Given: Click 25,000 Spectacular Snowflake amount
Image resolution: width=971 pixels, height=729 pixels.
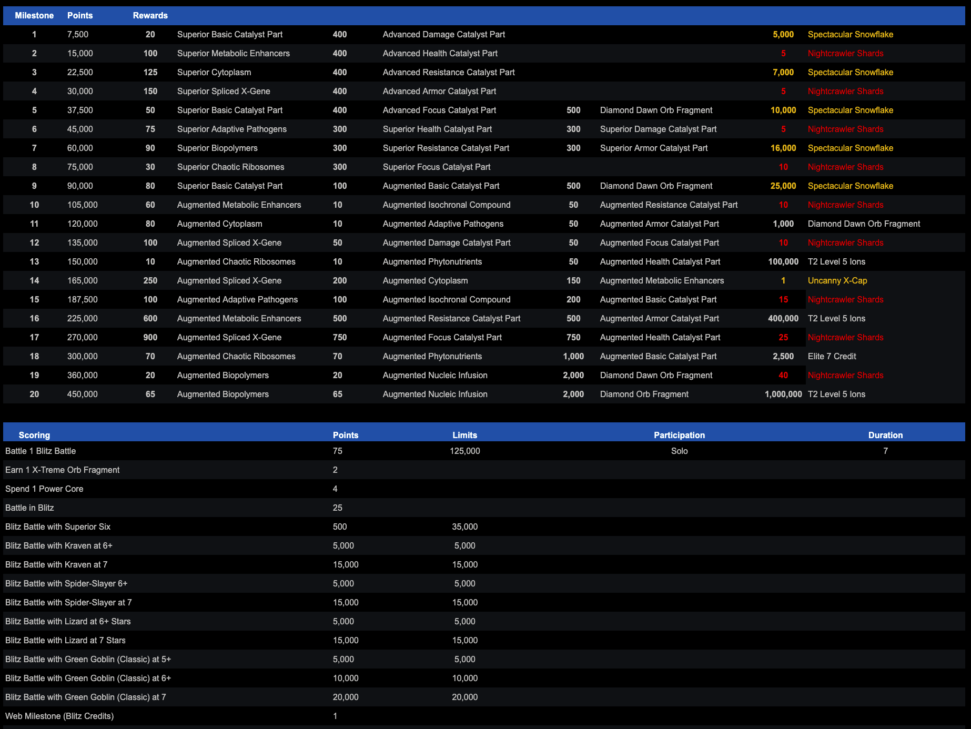Looking at the screenshot, I should (x=783, y=186).
